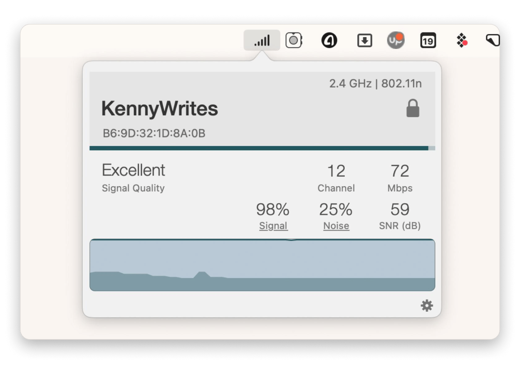Click the signal history graph
The image size is (520, 367).
click(x=262, y=265)
